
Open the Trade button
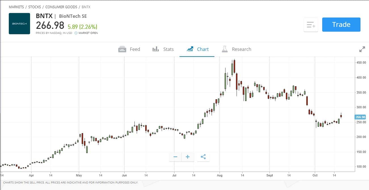pyautogui.click(x=341, y=25)
